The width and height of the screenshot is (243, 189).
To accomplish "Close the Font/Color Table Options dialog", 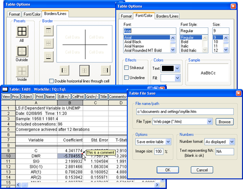I will coord(233,6).
